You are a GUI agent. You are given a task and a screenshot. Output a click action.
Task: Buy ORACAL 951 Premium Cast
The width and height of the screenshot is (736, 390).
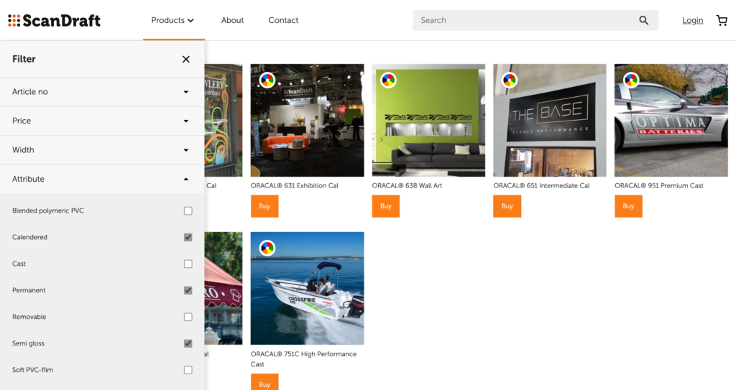click(x=628, y=206)
